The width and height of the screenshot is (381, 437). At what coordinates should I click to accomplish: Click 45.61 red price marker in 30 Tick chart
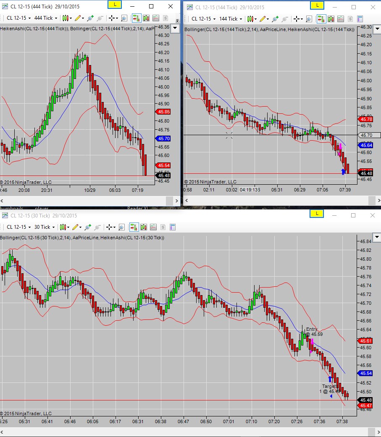point(365,341)
